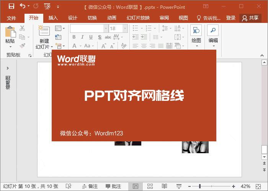Copy selection with the copy icon

(22, 37)
